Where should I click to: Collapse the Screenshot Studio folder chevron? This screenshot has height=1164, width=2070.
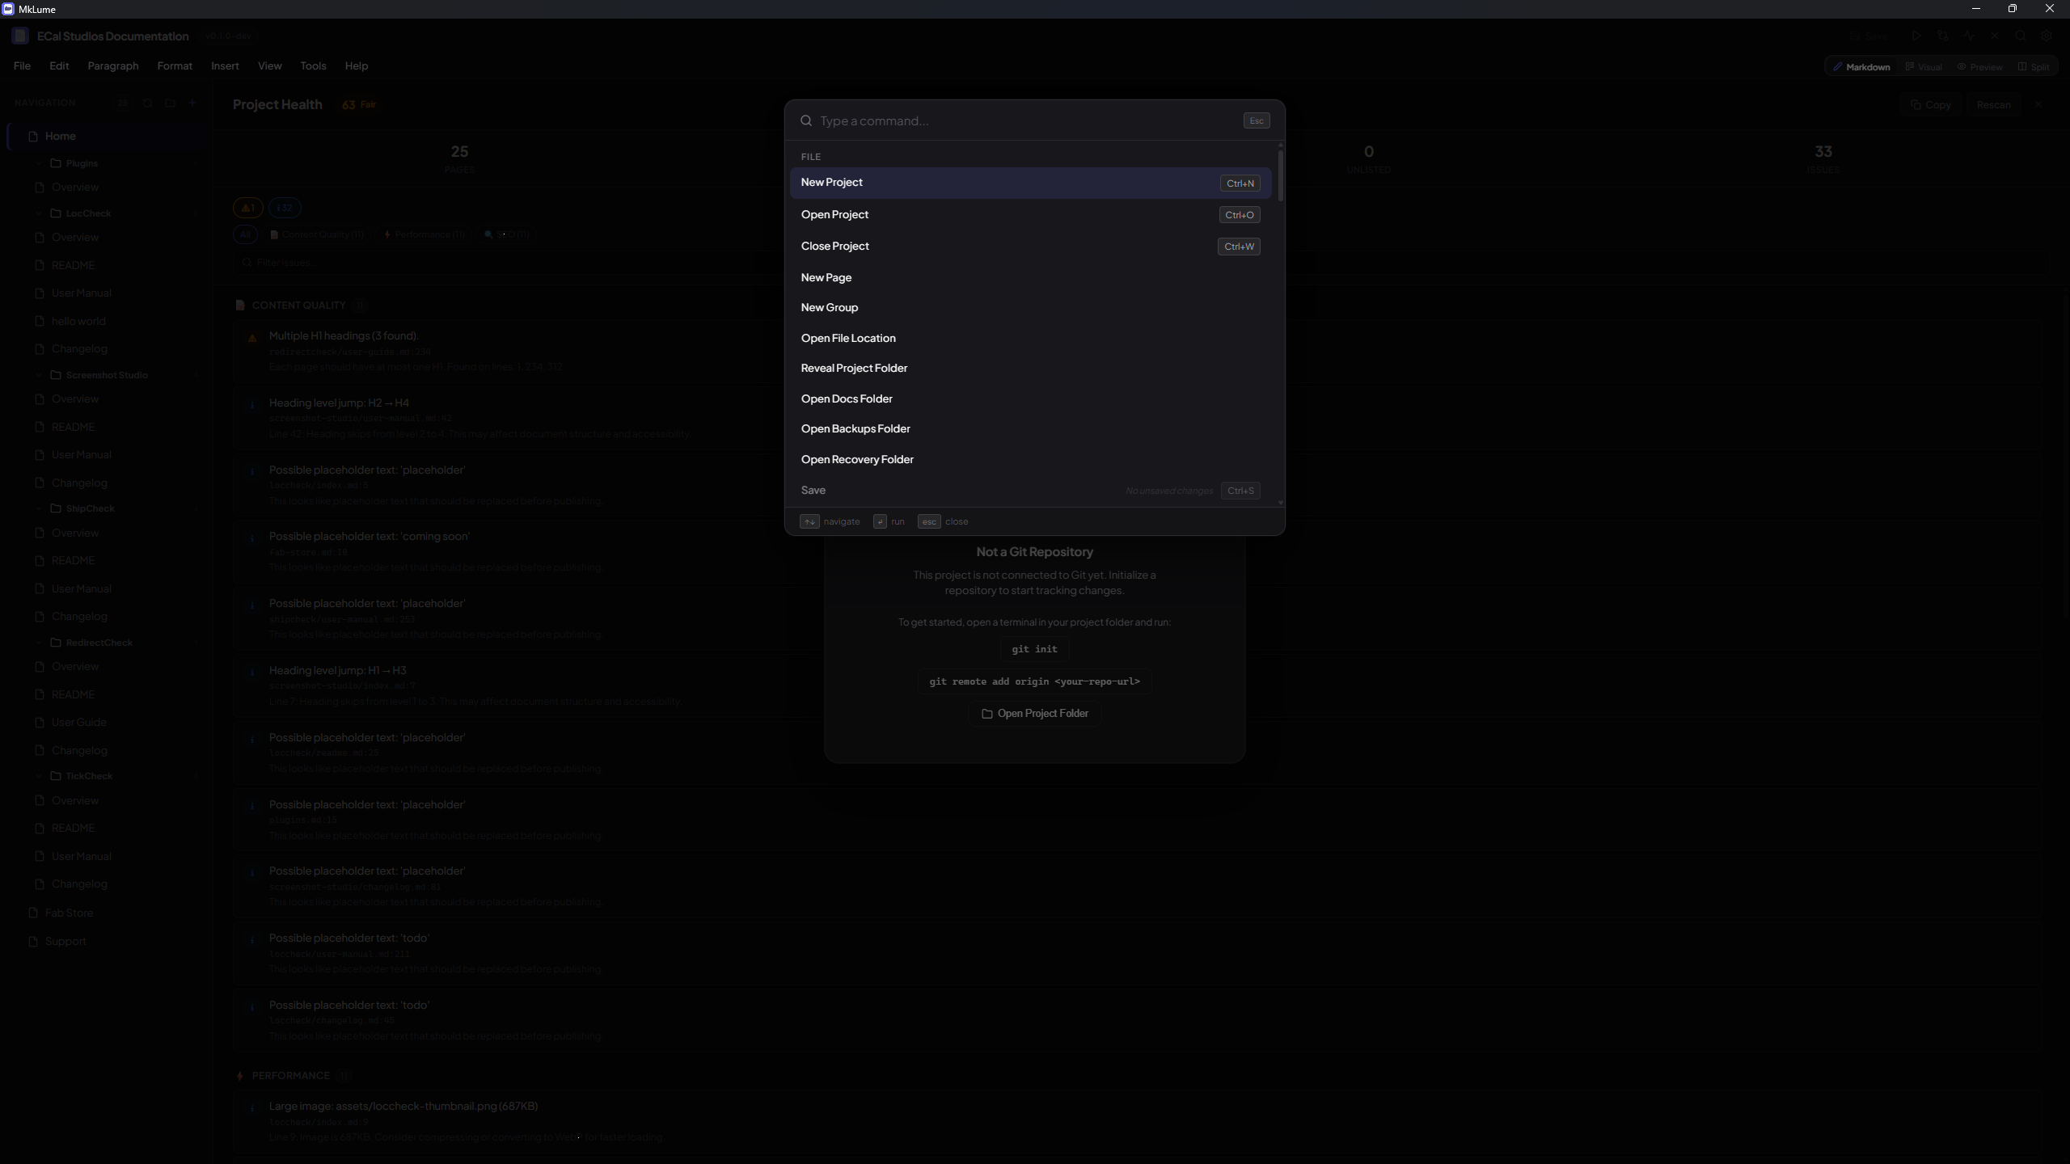pyautogui.click(x=38, y=375)
